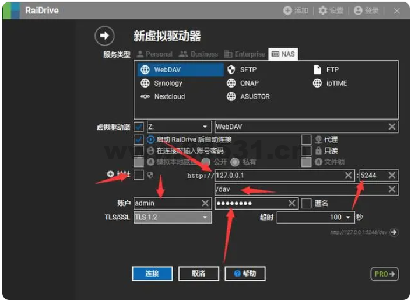Viewport: 411px width, 300px height.
Task: Select the Nextcloud service
Action: coord(163,96)
